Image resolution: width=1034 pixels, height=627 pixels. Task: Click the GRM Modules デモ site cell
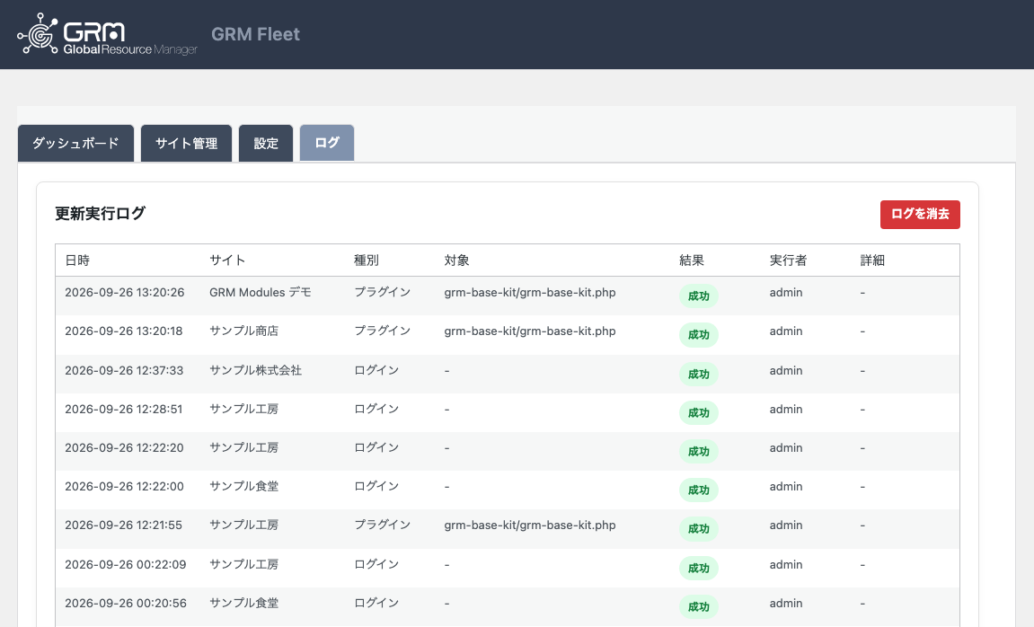click(x=261, y=293)
